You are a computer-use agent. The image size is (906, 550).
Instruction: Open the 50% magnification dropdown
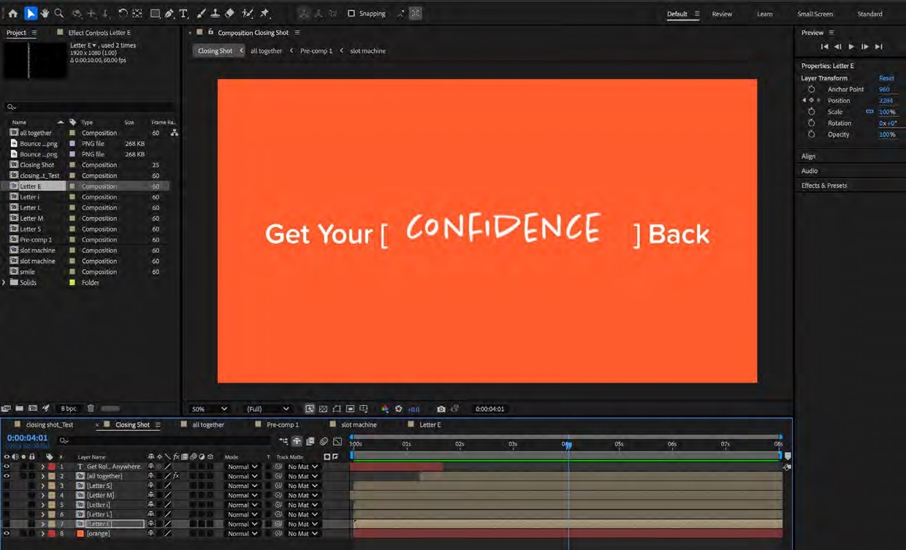[x=209, y=409]
